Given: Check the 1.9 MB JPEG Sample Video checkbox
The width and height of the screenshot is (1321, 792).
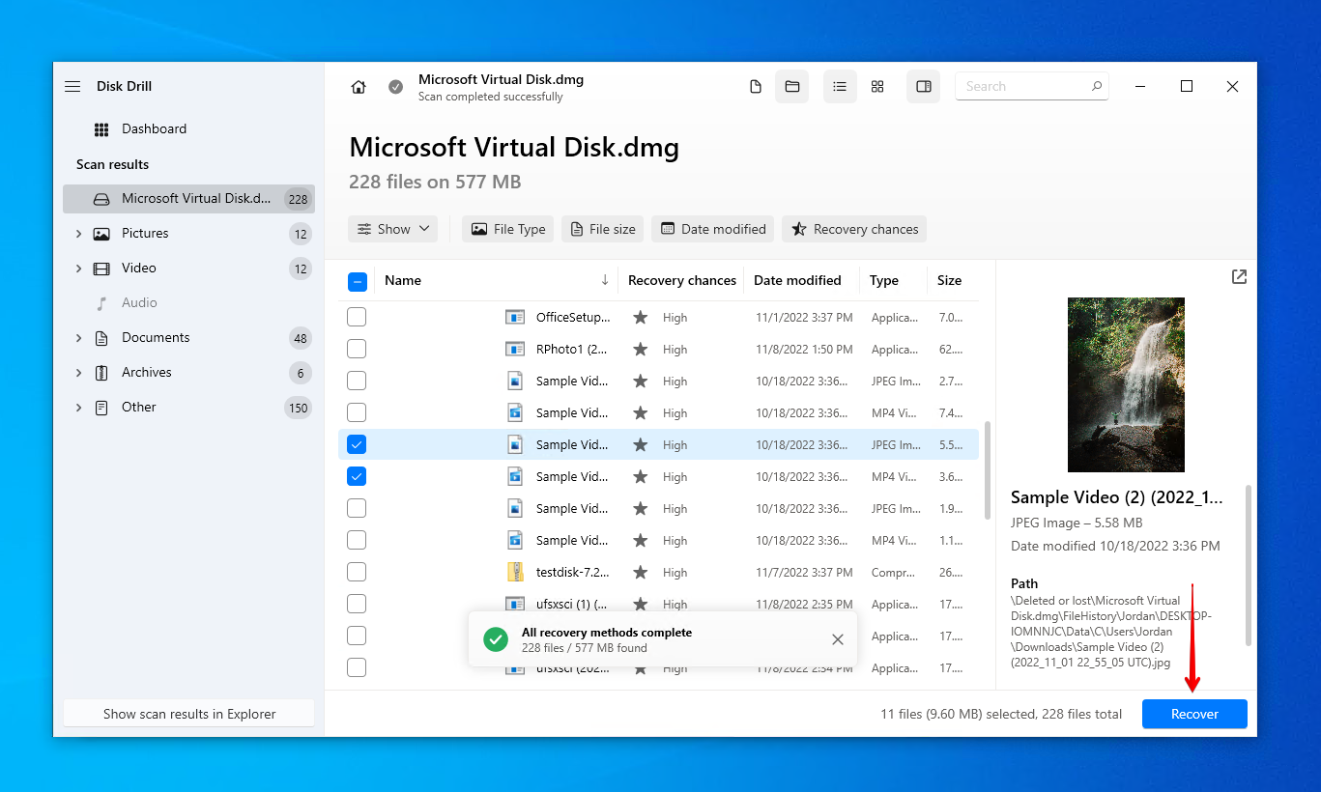Looking at the screenshot, I should pyautogui.click(x=357, y=508).
